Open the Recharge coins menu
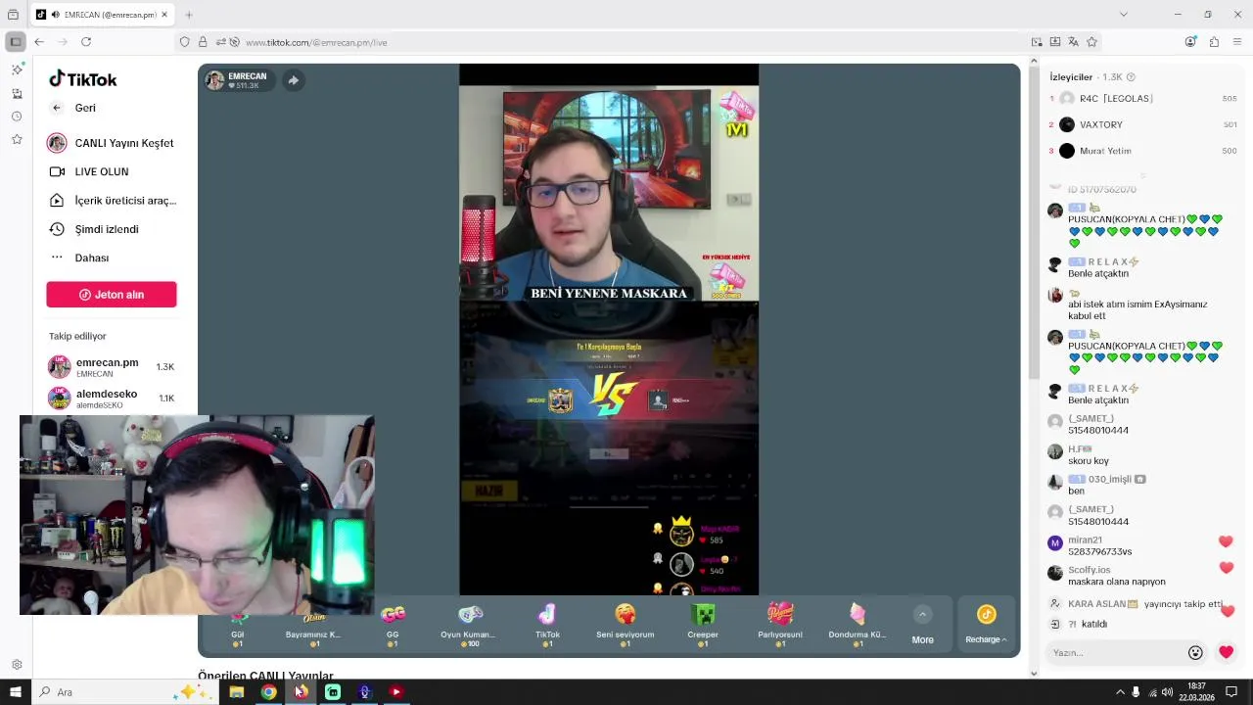This screenshot has height=705, width=1253. (986, 625)
